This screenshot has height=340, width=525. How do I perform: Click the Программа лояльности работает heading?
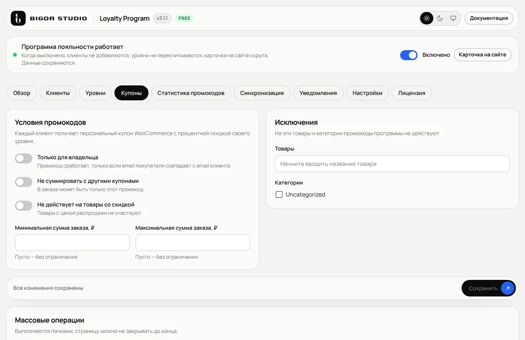click(73, 47)
